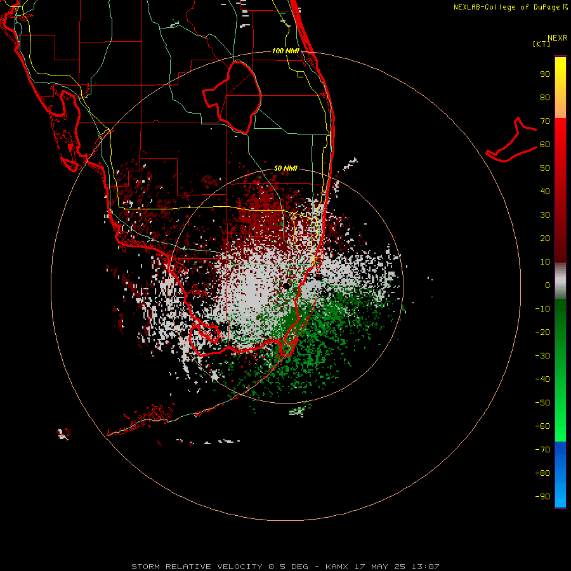Click the -20 value on velocity legend
Viewport: 571px width, 571px height.
542,332
